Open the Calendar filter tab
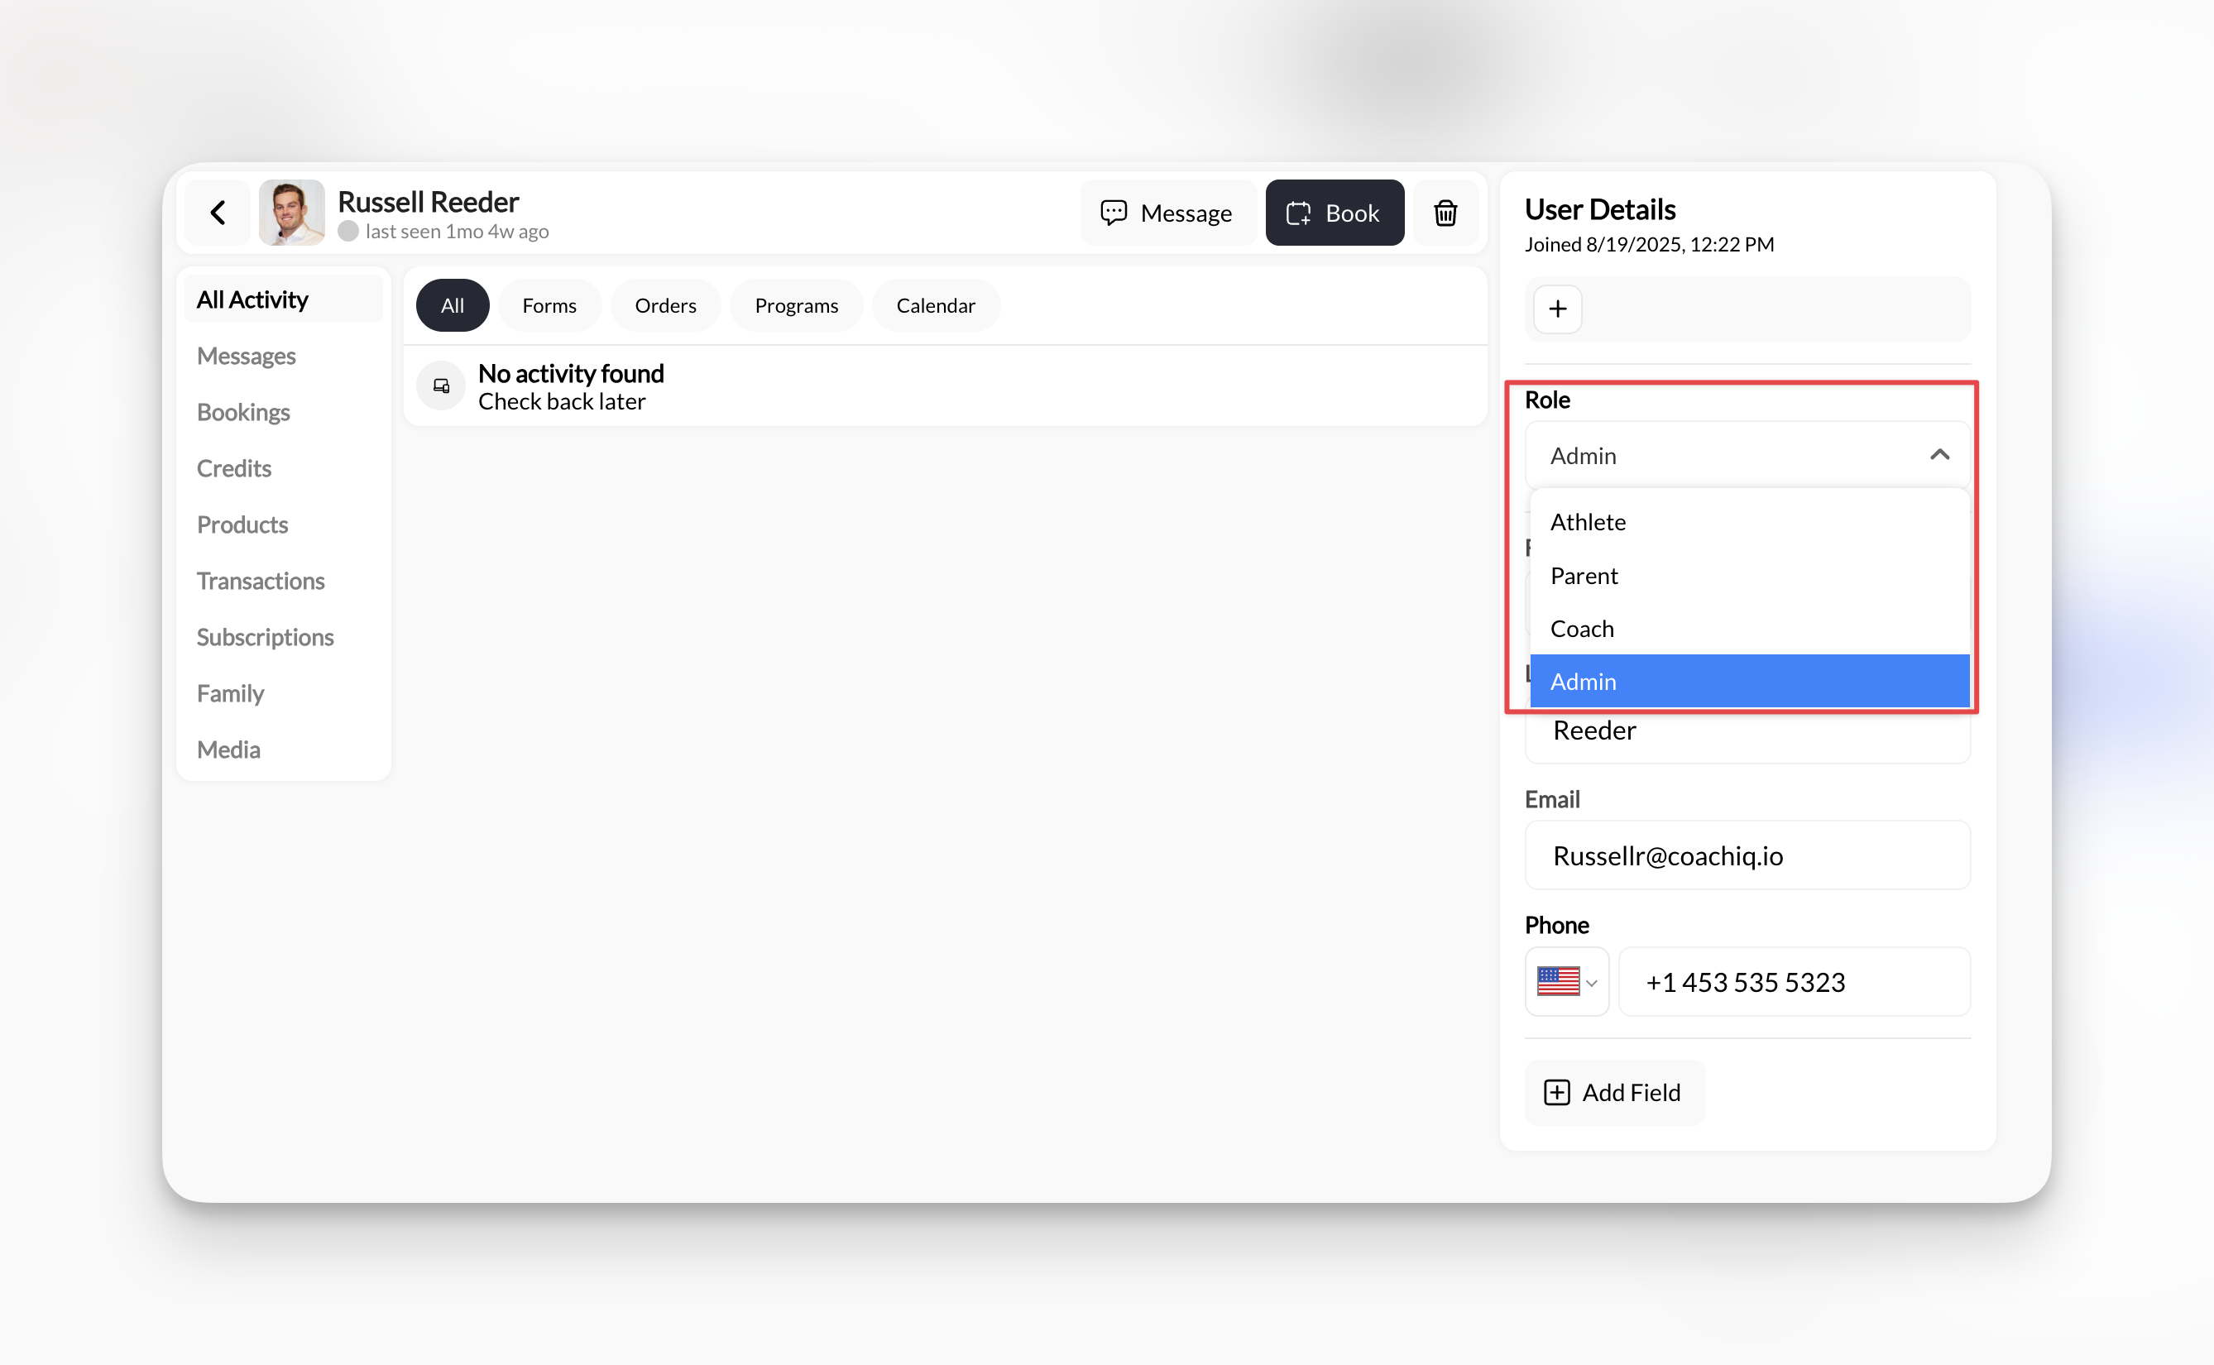This screenshot has height=1365, width=2214. tap(935, 306)
